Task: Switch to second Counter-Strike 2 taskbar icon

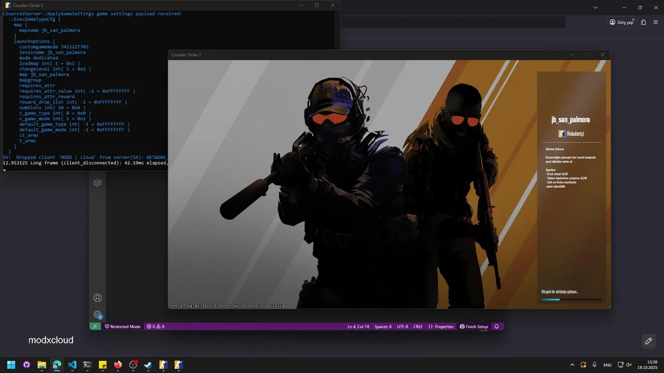Action: tap(178, 365)
